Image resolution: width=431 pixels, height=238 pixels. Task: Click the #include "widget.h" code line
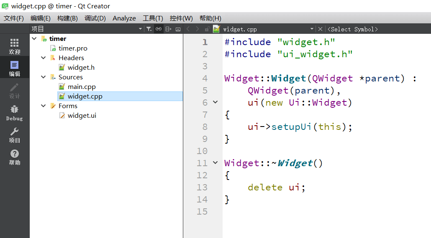click(280, 42)
